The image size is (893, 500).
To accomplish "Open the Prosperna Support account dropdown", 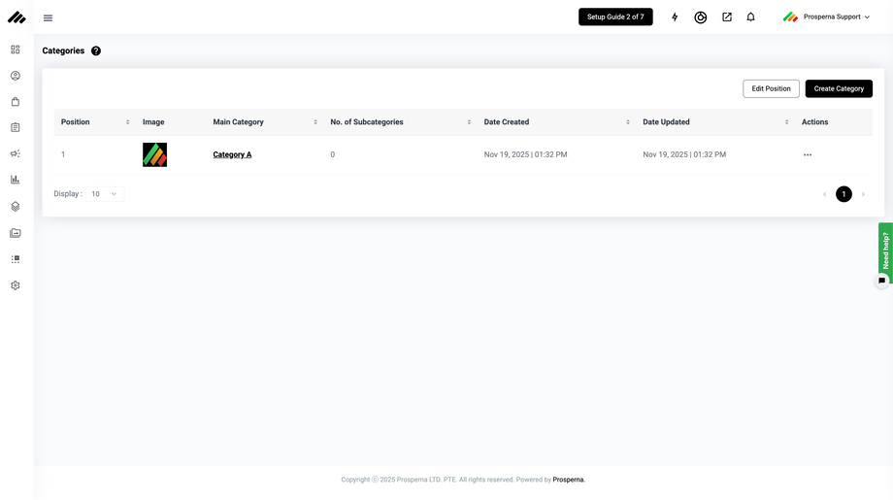I will coord(826,17).
